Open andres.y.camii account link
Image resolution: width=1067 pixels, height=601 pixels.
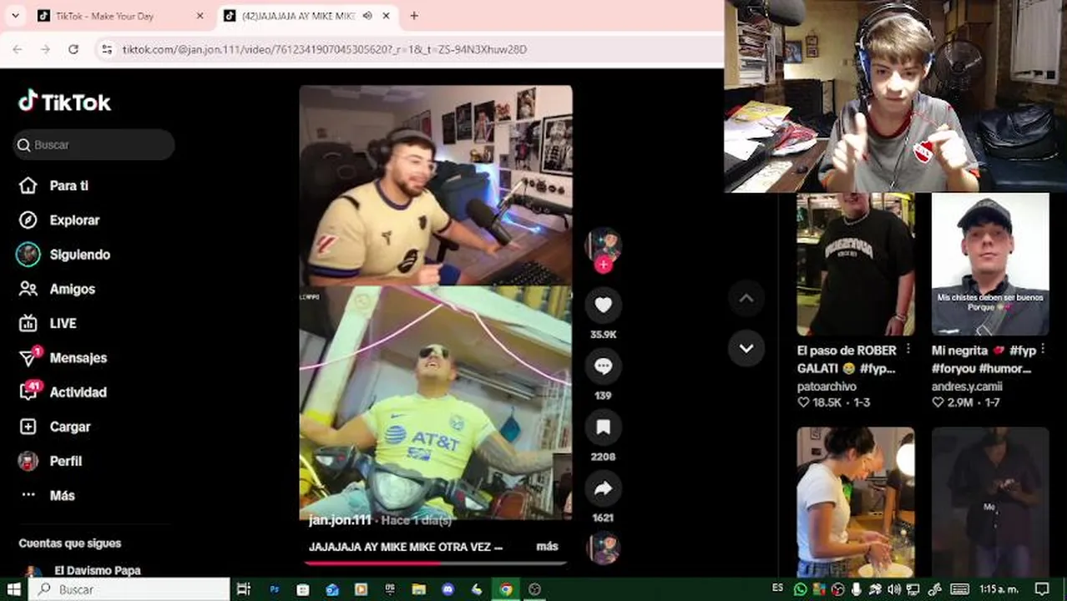pyautogui.click(x=967, y=386)
